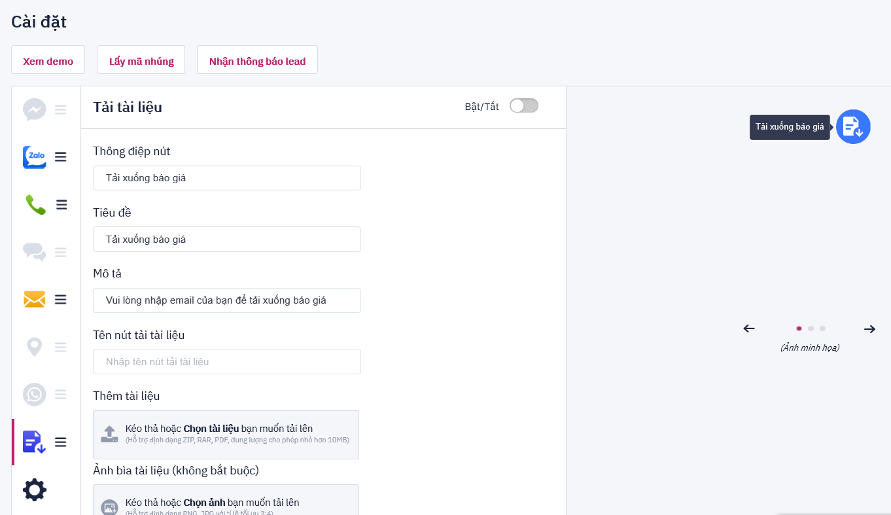Viewport: 891px width, 515px height.
Task: Click the Lấy mã nhúng button
Action: tap(141, 61)
